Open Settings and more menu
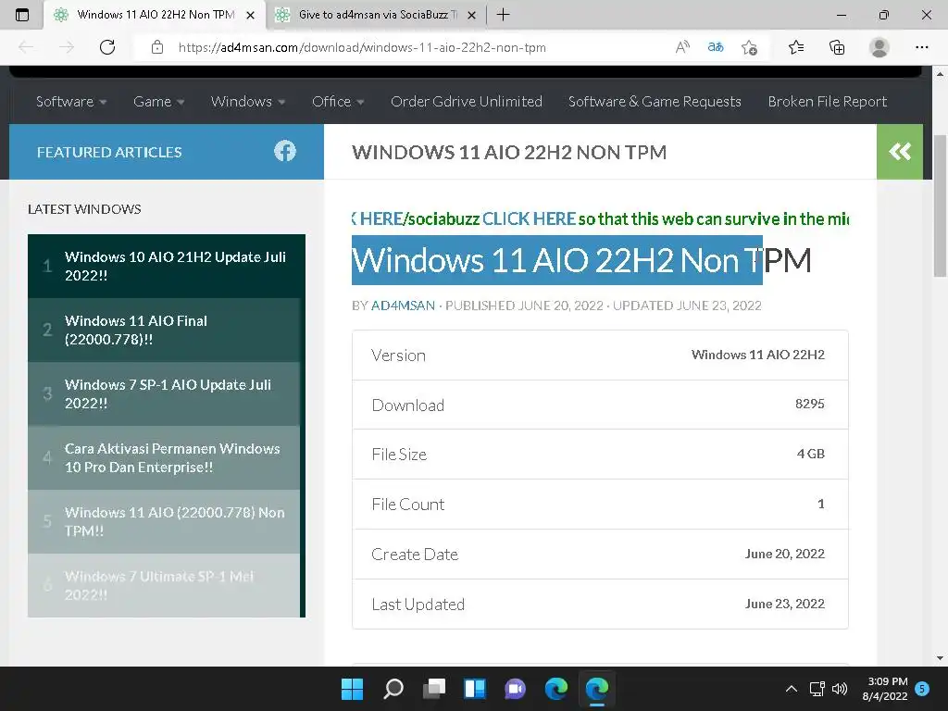This screenshot has width=948, height=711. 921,47
